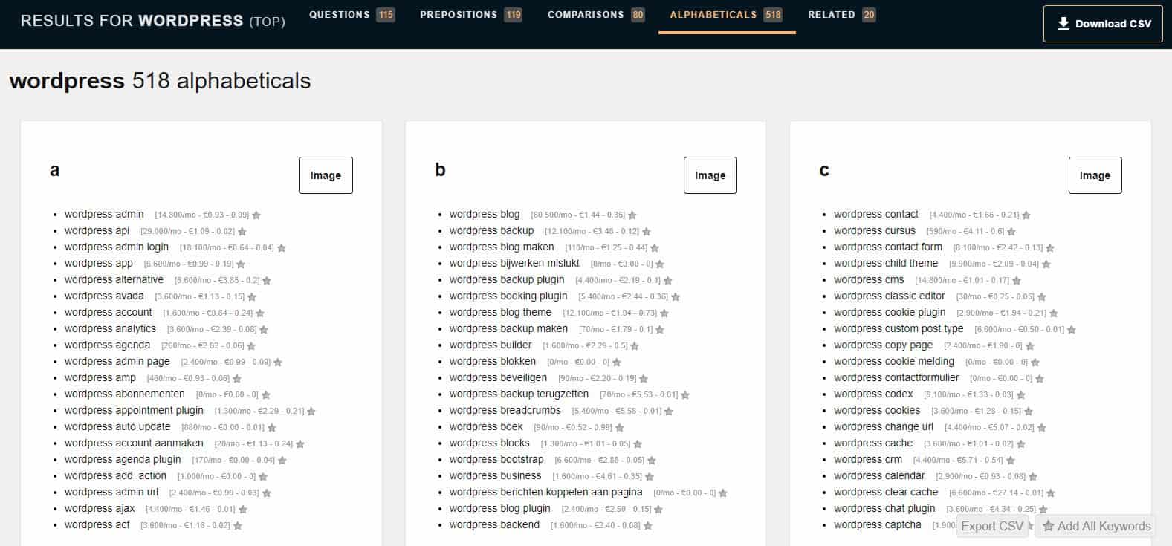Go to the Comparisons tab
Screen dimensions: 1172x546
596,15
